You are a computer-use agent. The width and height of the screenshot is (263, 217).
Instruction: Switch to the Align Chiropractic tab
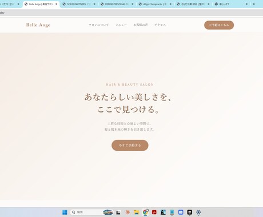(x=154, y=4)
